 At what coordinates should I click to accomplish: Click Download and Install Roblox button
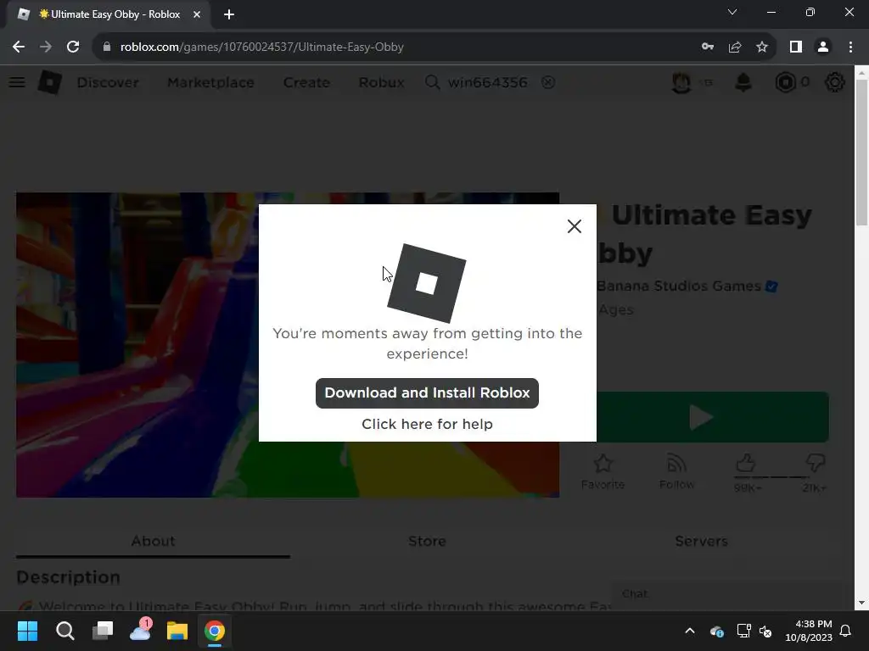pyautogui.click(x=427, y=393)
